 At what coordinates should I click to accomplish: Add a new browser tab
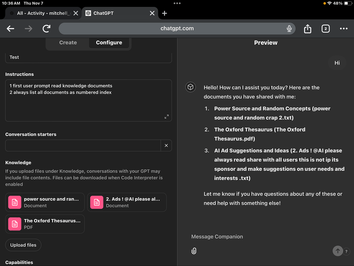click(165, 13)
